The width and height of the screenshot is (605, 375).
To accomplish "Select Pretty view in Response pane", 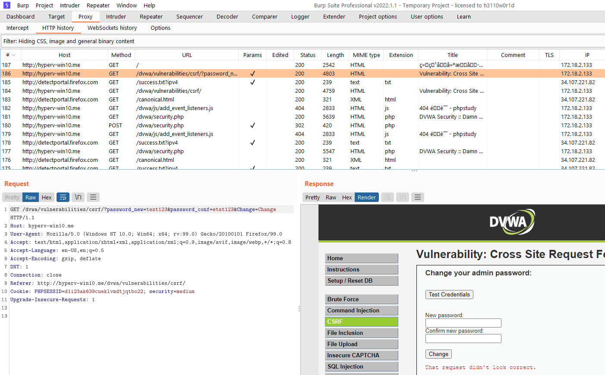I will point(312,197).
